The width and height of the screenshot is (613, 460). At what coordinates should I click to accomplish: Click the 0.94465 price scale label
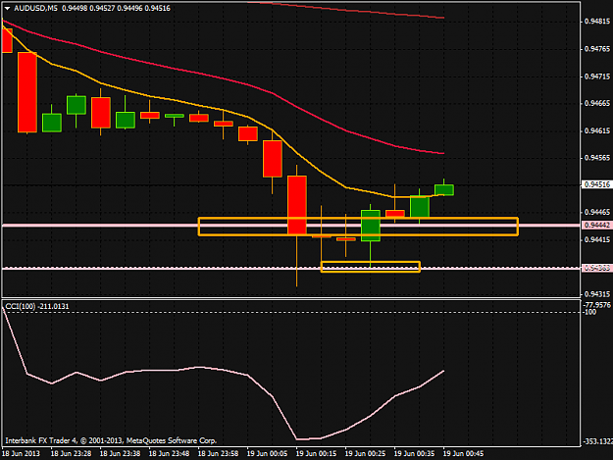tap(597, 212)
